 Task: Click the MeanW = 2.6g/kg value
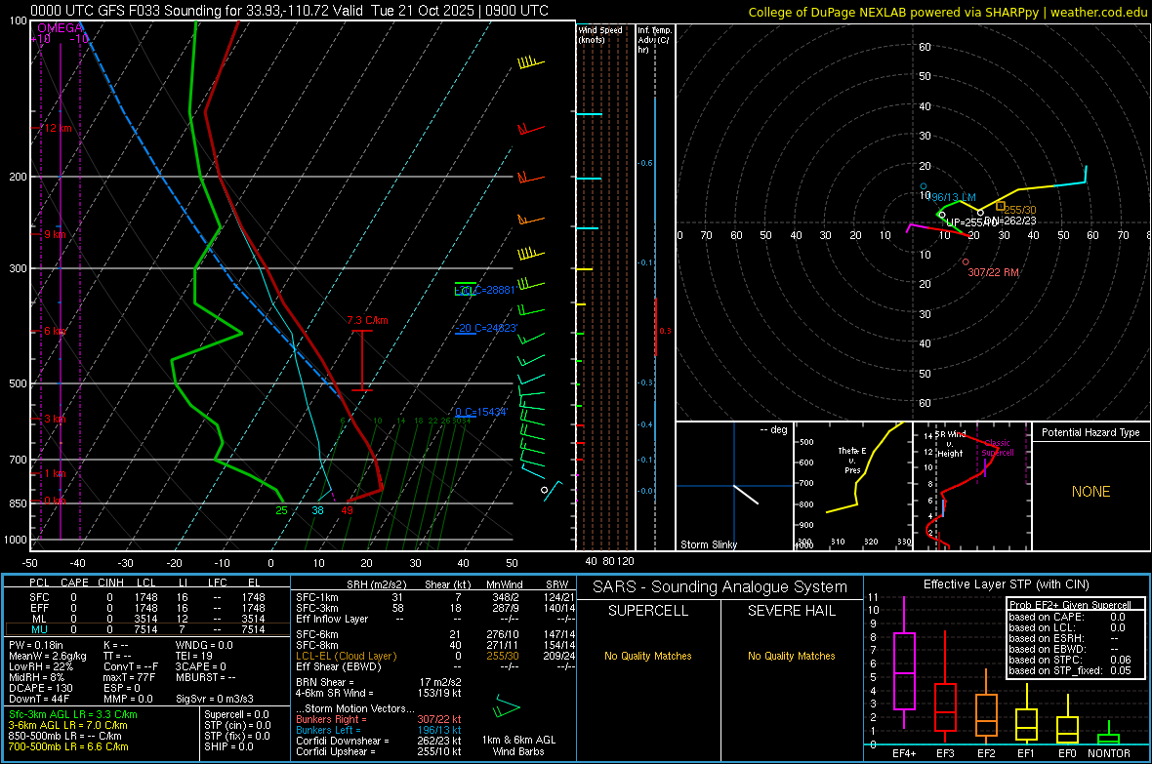click(48, 656)
